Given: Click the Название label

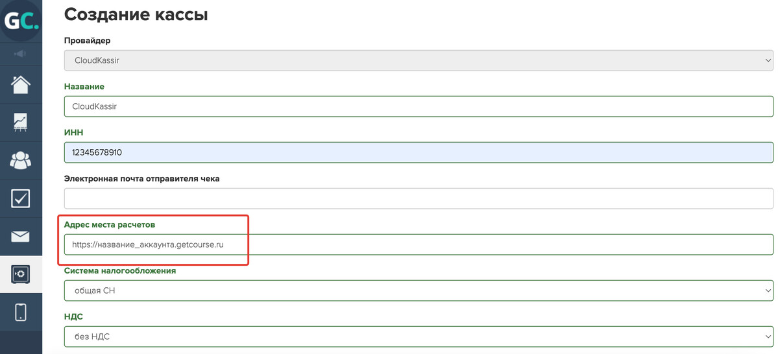Looking at the screenshot, I should [84, 86].
